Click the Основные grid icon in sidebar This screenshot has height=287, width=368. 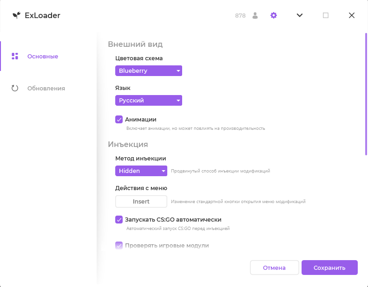[15, 56]
